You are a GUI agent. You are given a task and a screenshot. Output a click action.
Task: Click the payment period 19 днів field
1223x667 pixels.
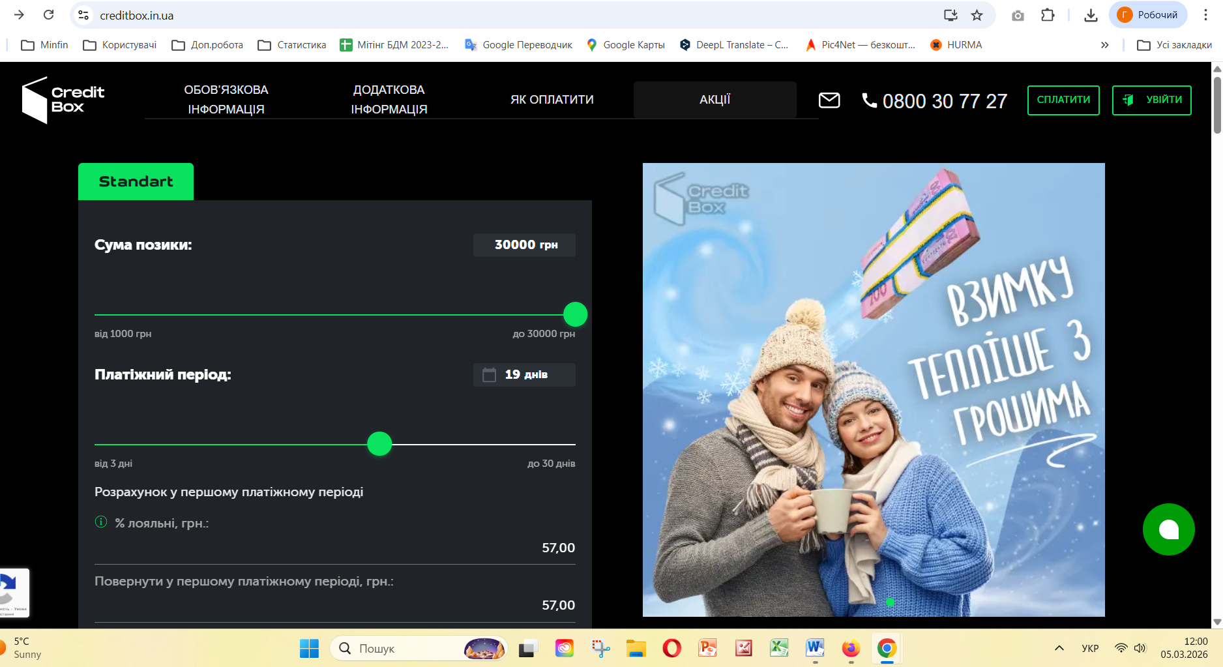pyautogui.click(x=524, y=375)
